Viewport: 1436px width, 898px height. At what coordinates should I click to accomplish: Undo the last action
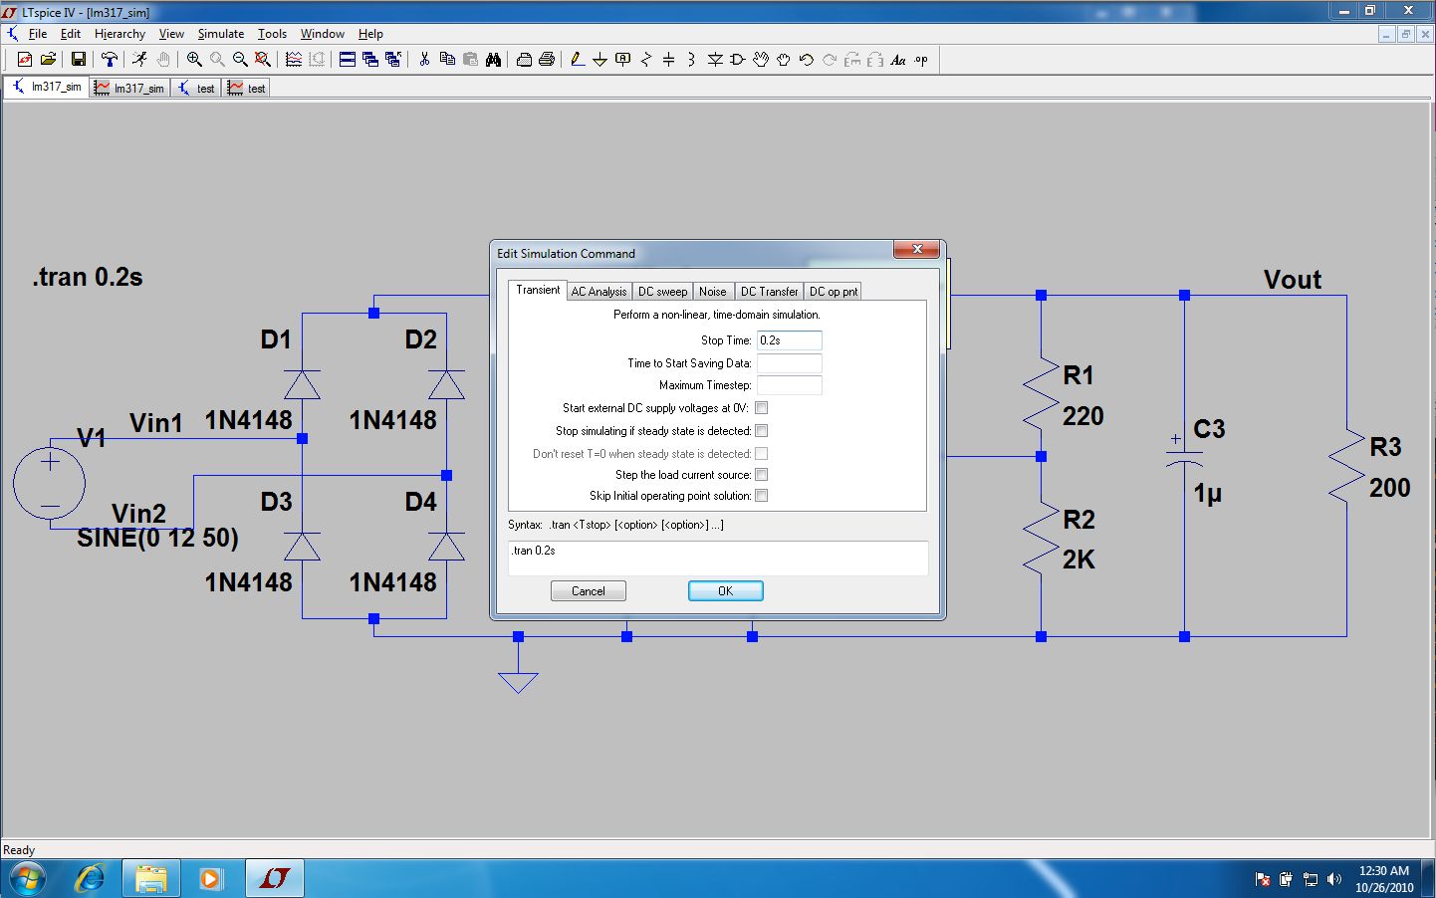click(805, 60)
